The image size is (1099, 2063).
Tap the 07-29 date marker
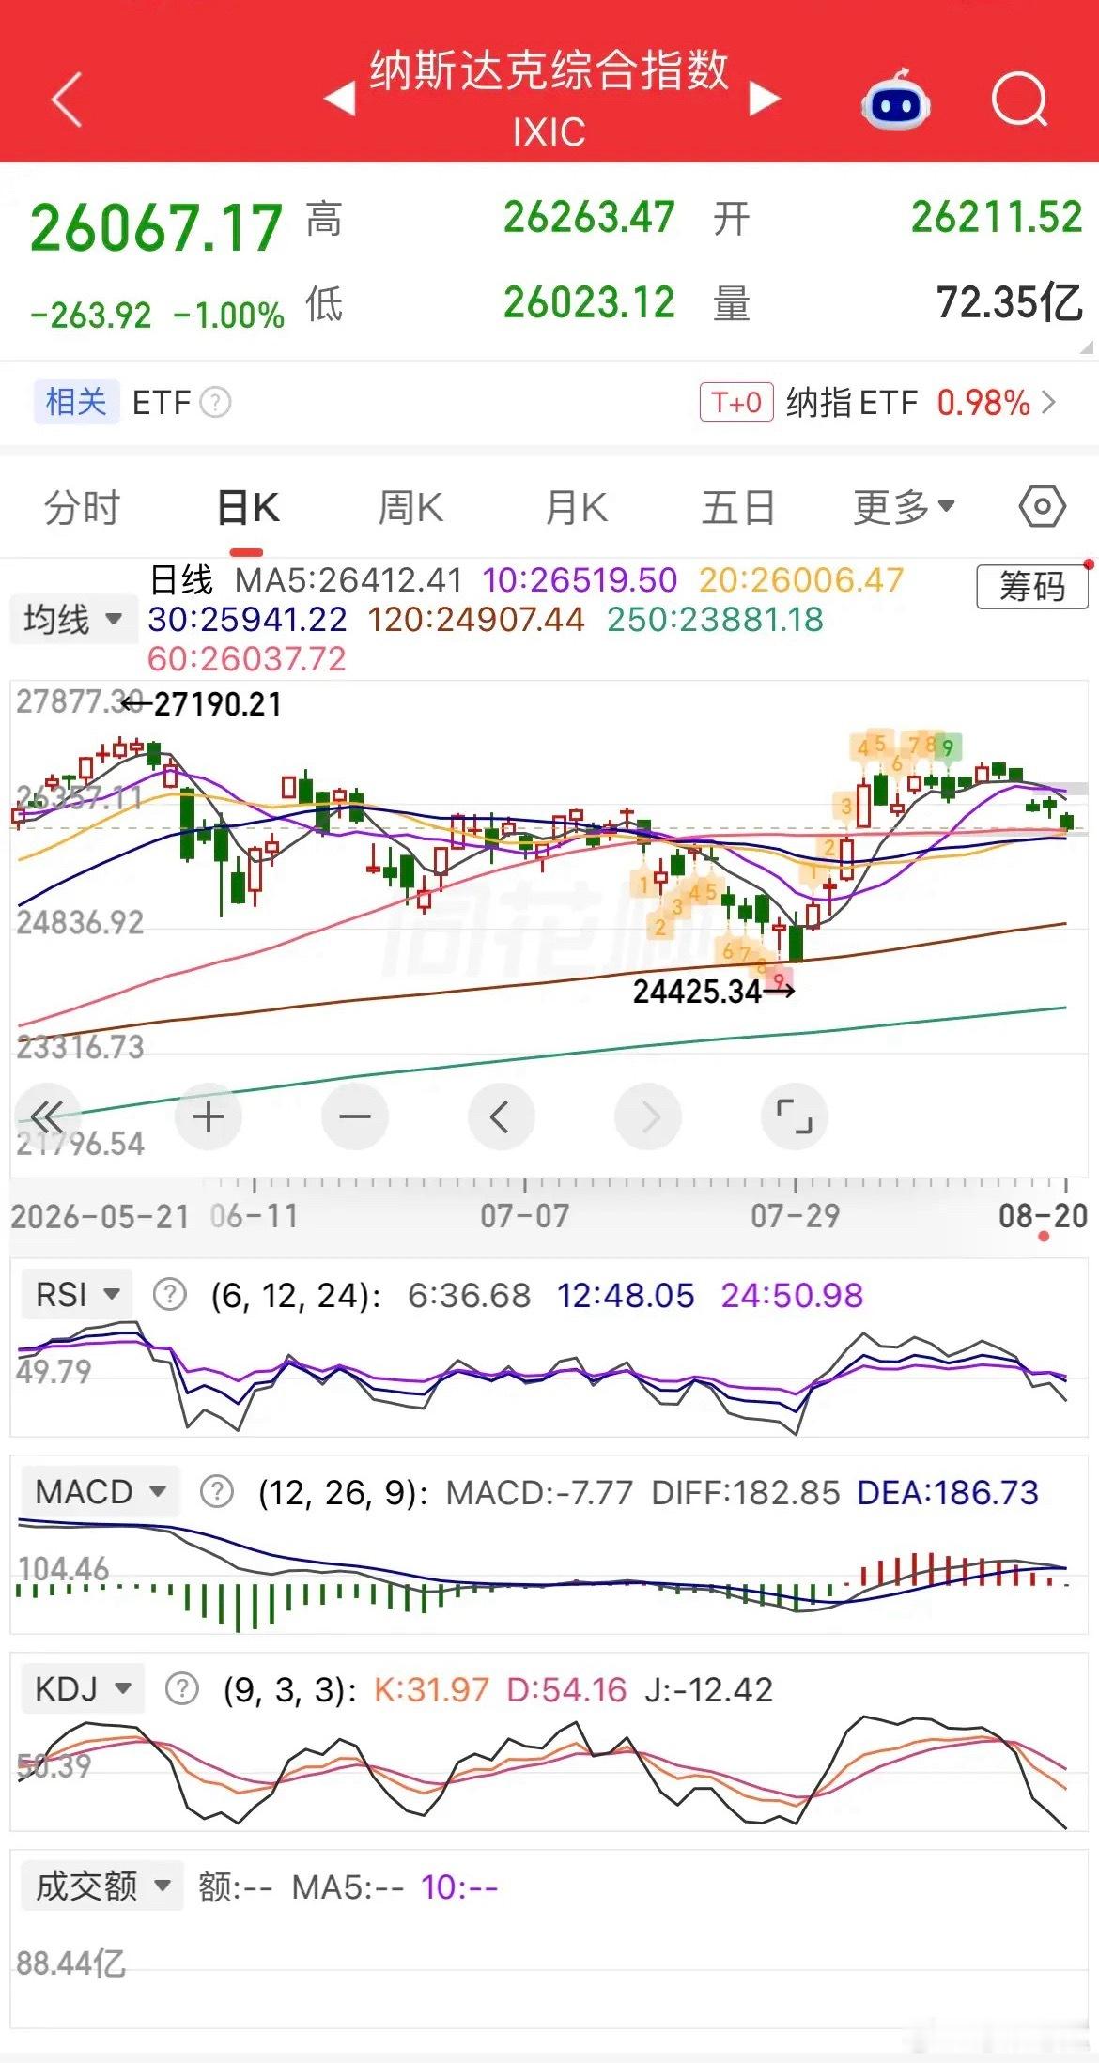click(x=795, y=1216)
